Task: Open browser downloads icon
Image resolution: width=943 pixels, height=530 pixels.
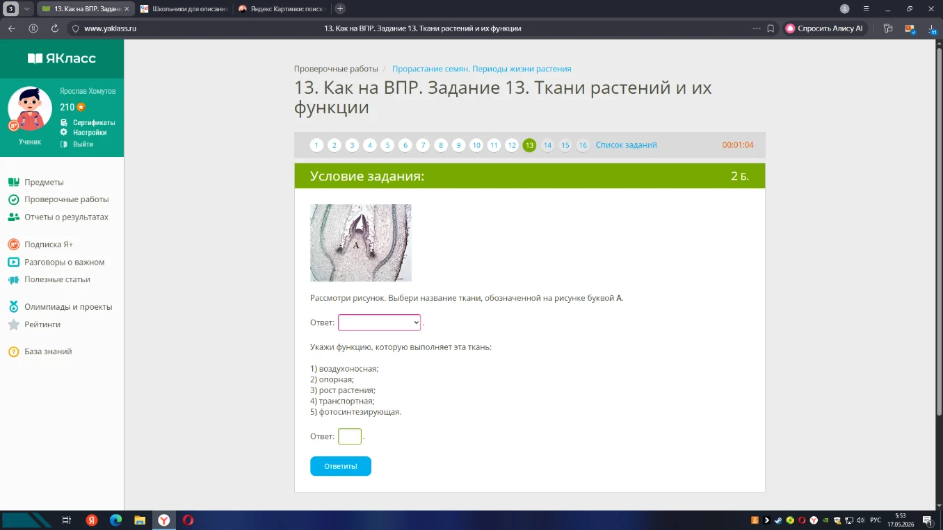Action: (930, 28)
